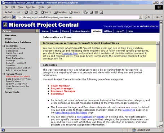Open Data Sources for Views
The image size is (164, 133).
pos(19,79)
